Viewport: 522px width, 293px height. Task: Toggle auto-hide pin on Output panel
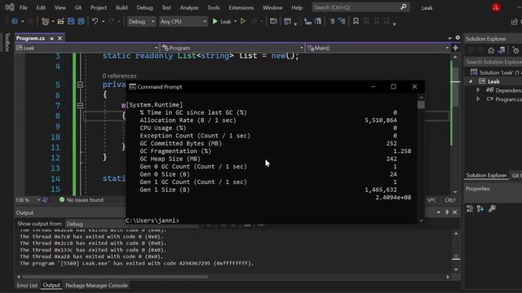point(447,212)
